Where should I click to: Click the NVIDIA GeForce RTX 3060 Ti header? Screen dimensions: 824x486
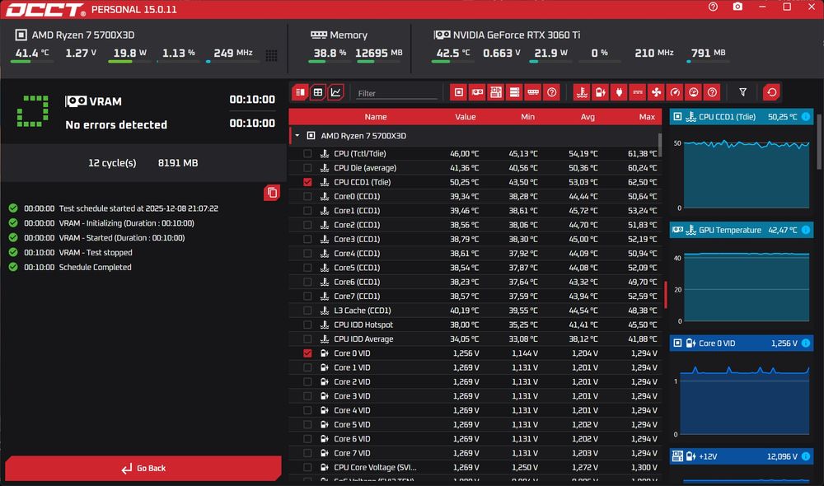[517, 35]
